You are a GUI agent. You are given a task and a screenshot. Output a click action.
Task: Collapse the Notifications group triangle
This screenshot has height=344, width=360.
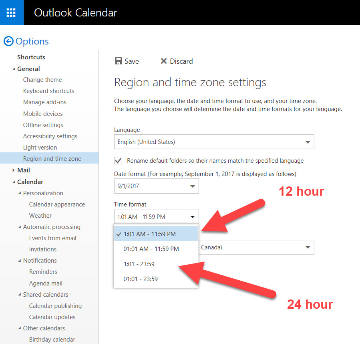pyautogui.click(x=20, y=261)
